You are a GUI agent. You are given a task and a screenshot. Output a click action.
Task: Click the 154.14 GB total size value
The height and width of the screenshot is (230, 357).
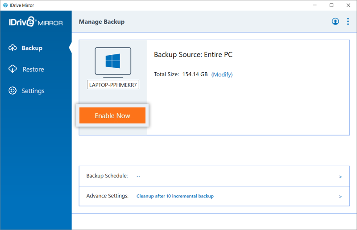click(x=195, y=74)
